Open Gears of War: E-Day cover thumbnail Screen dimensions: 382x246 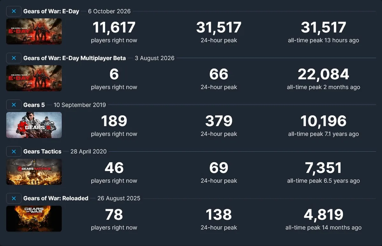[34, 31]
